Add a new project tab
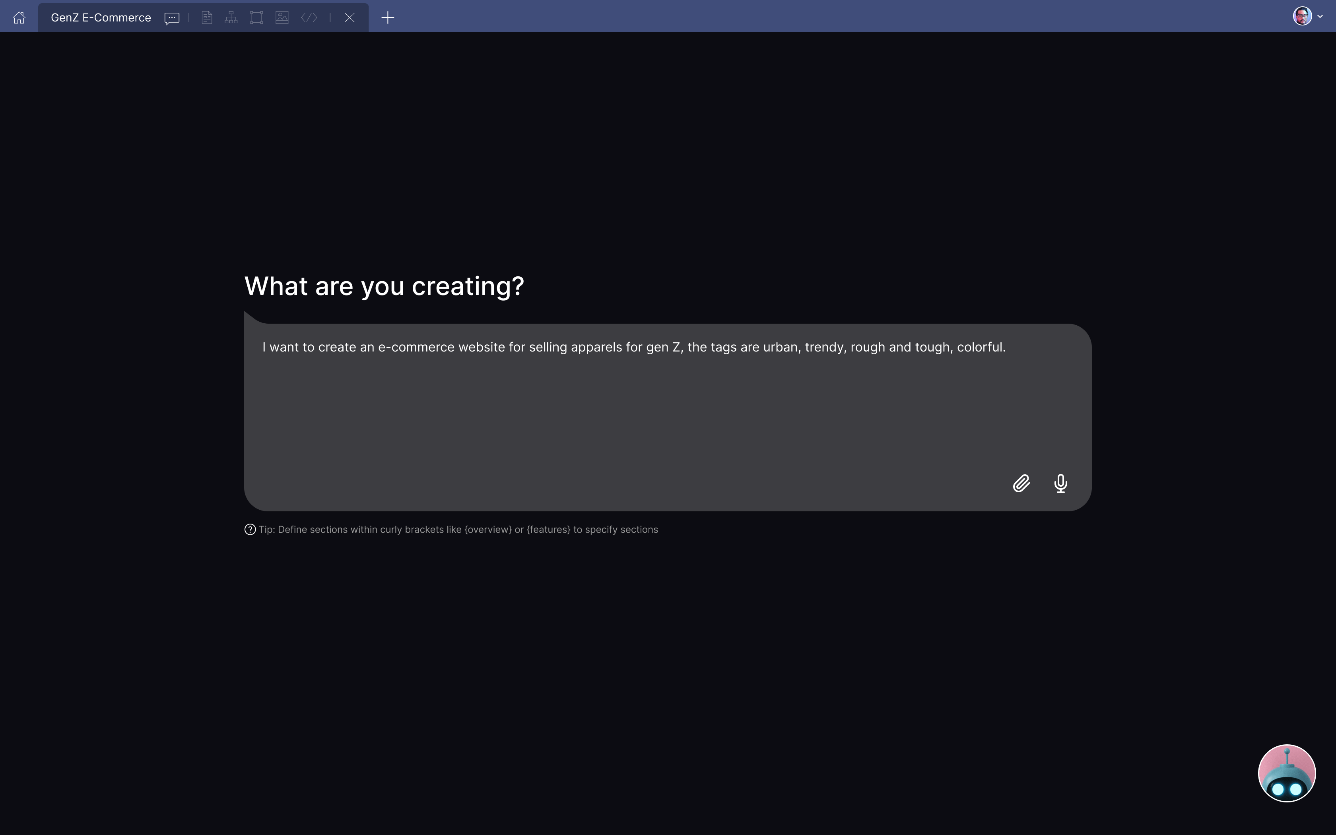Image resolution: width=1336 pixels, height=835 pixels. [x=388, y=17]
